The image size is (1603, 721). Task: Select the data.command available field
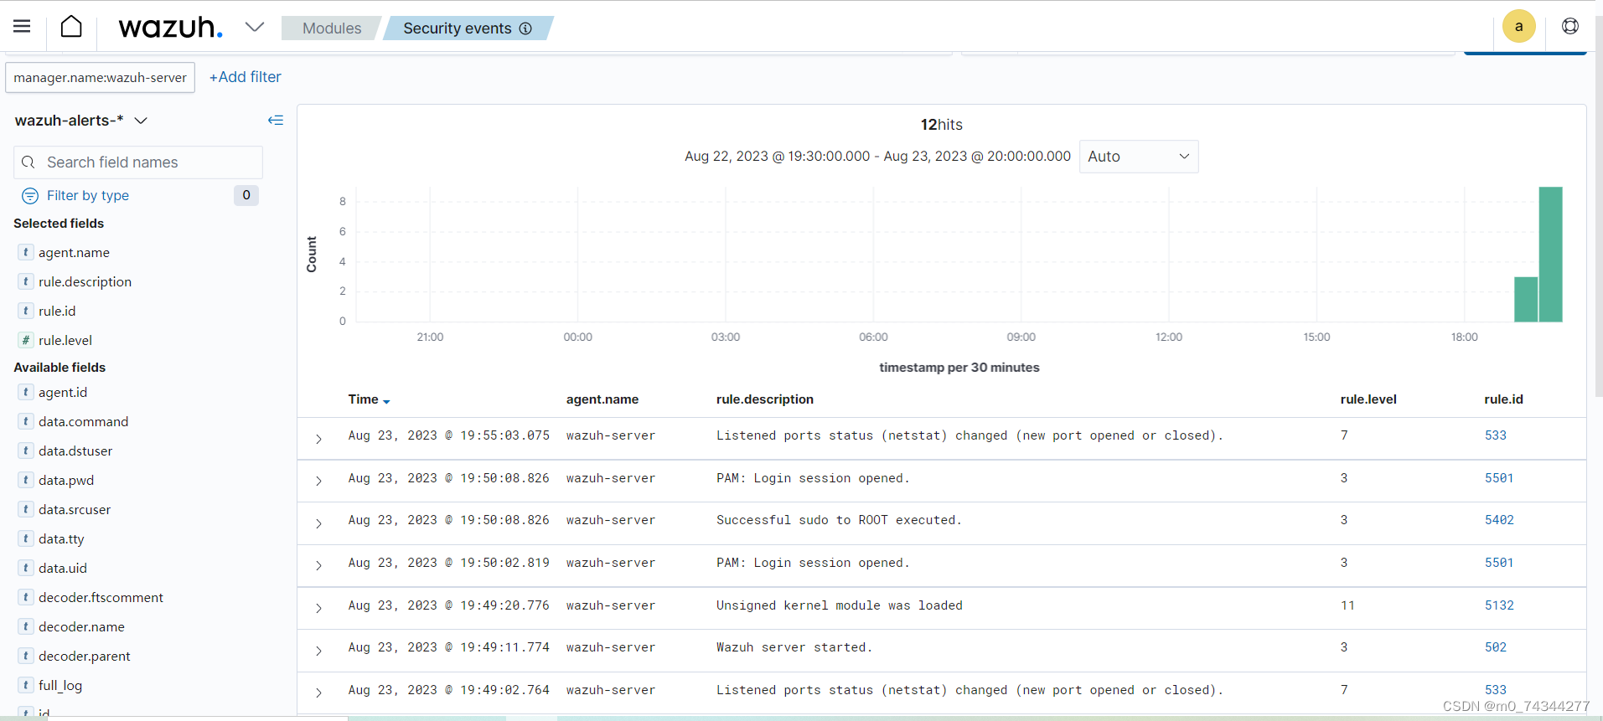click(x=83, y=421)
